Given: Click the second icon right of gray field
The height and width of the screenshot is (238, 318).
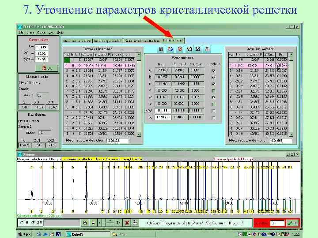Looking at the screenshot, I should [93, 223].
